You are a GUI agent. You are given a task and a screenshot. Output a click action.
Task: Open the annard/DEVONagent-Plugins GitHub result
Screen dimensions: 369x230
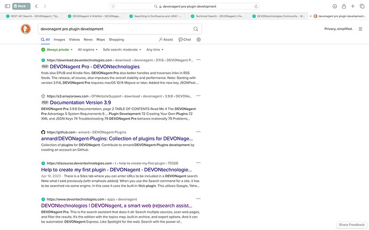[117, 139]
